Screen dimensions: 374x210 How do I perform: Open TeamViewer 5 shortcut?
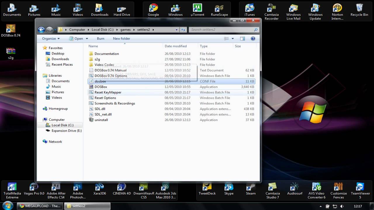[360, 191]
